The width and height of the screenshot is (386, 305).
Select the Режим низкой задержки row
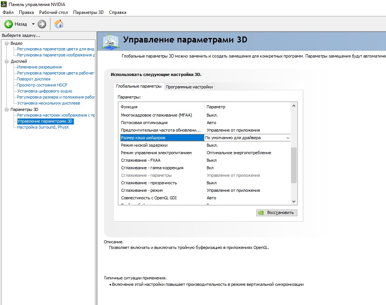pyautogui.click(x=205, y=146)
